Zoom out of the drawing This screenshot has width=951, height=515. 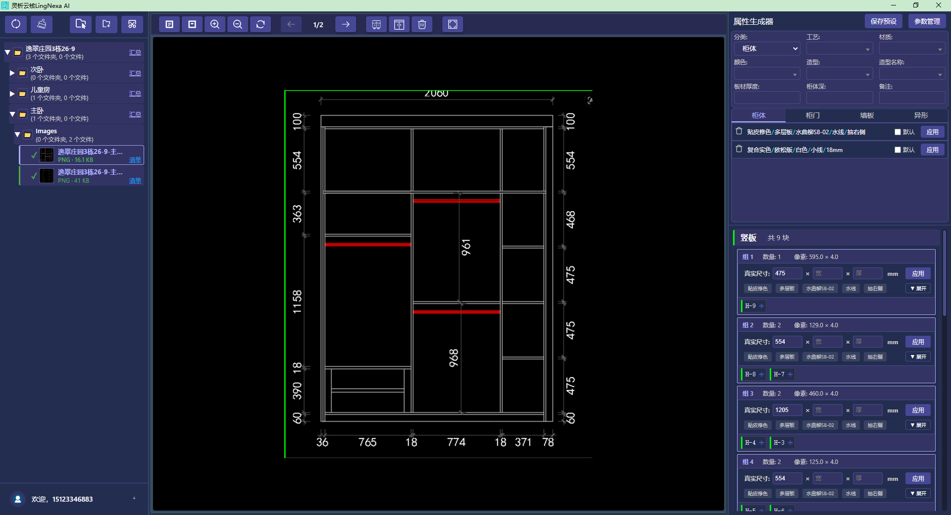[238, 24]
